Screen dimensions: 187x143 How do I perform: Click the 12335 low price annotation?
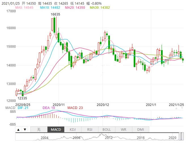click(22, 98)
